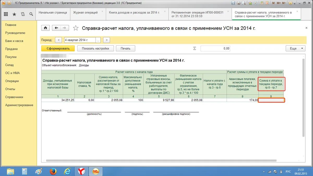This screenshot has width=313, height=176.
Task: Navigate back with the left arrow
Action: [x=56, y=28]
